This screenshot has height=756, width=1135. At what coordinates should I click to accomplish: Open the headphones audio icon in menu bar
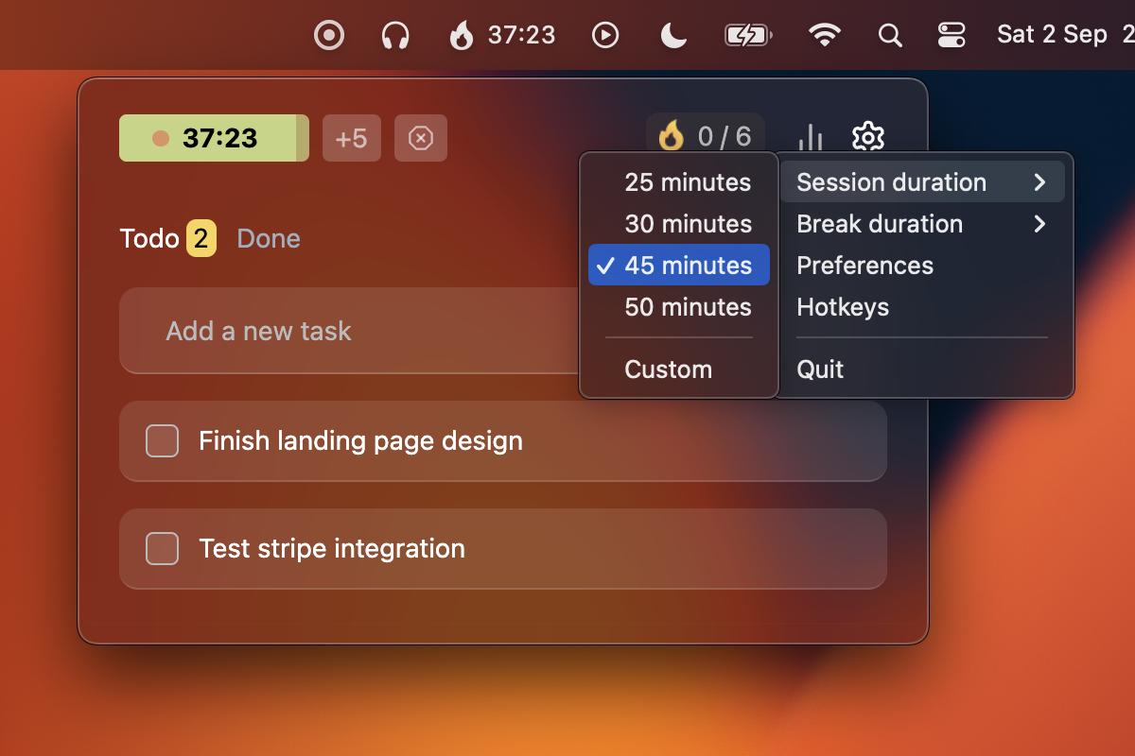click(x=394, y=35)
